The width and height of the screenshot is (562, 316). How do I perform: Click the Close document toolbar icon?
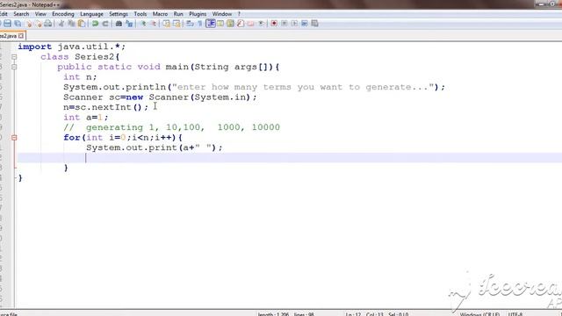point(29,24)
